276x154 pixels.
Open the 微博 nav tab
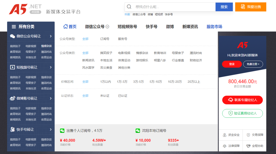click(x=170, y=27)
